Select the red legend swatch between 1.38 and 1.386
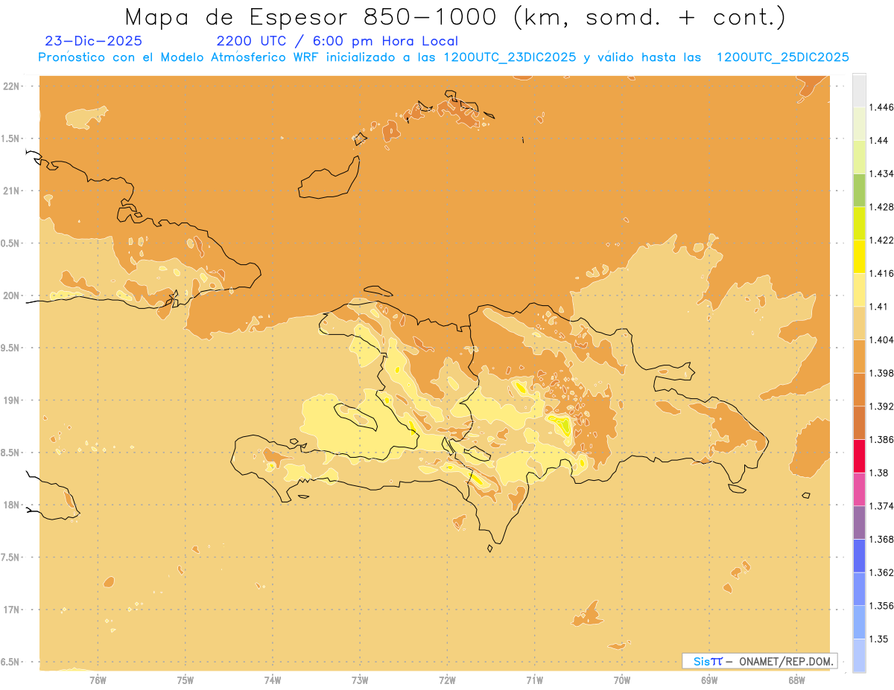Screen dimensions: 894x690 click(x=859, y=456)
